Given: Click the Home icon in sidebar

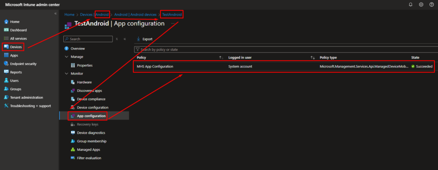Looking at the screenshot, I should tap(6, 21).
